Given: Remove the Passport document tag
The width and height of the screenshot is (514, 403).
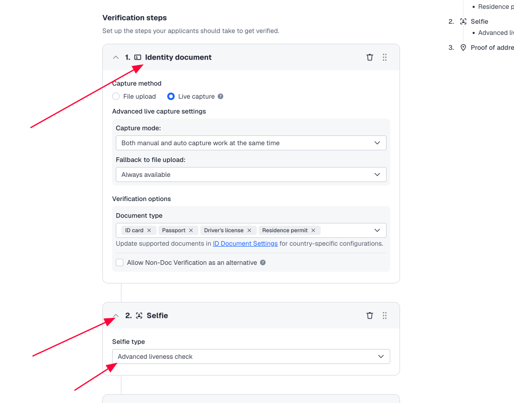Looking at the screenshot, I should 191,230.
